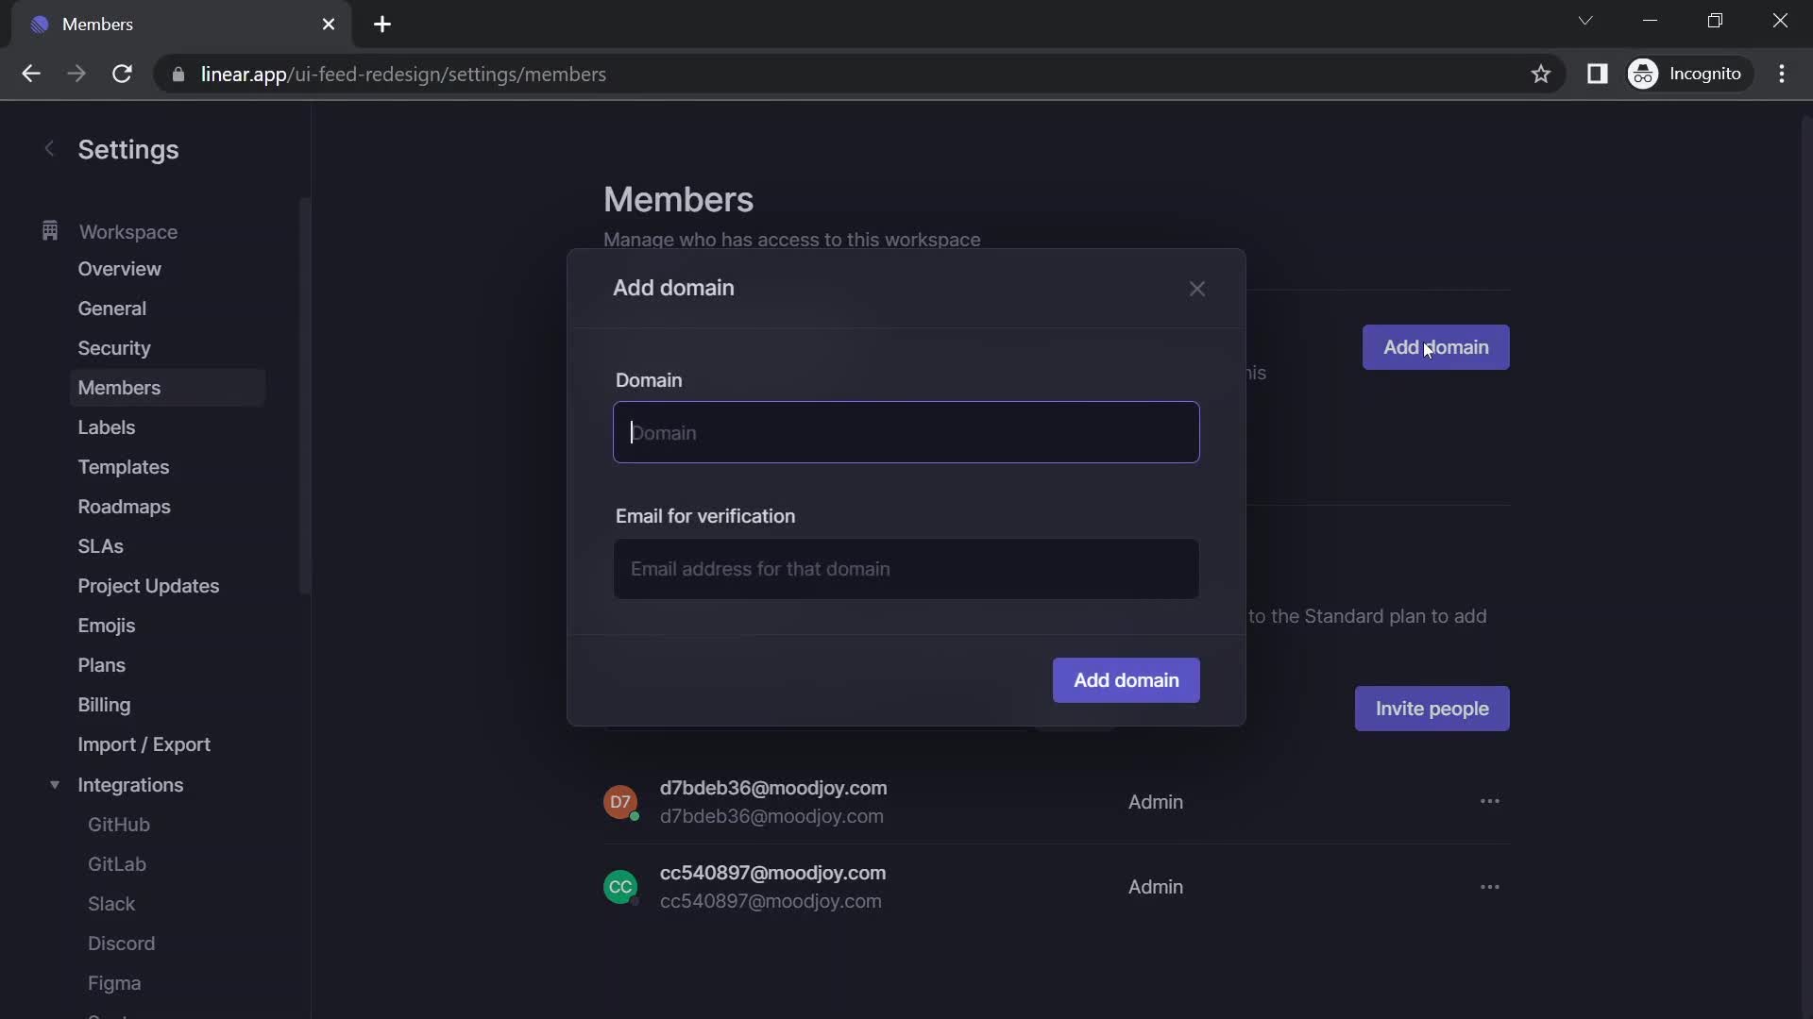This screenshot has height=1019, width=1813.
Task: Click close button on Add domain dialog
Action: (1196, 289)
